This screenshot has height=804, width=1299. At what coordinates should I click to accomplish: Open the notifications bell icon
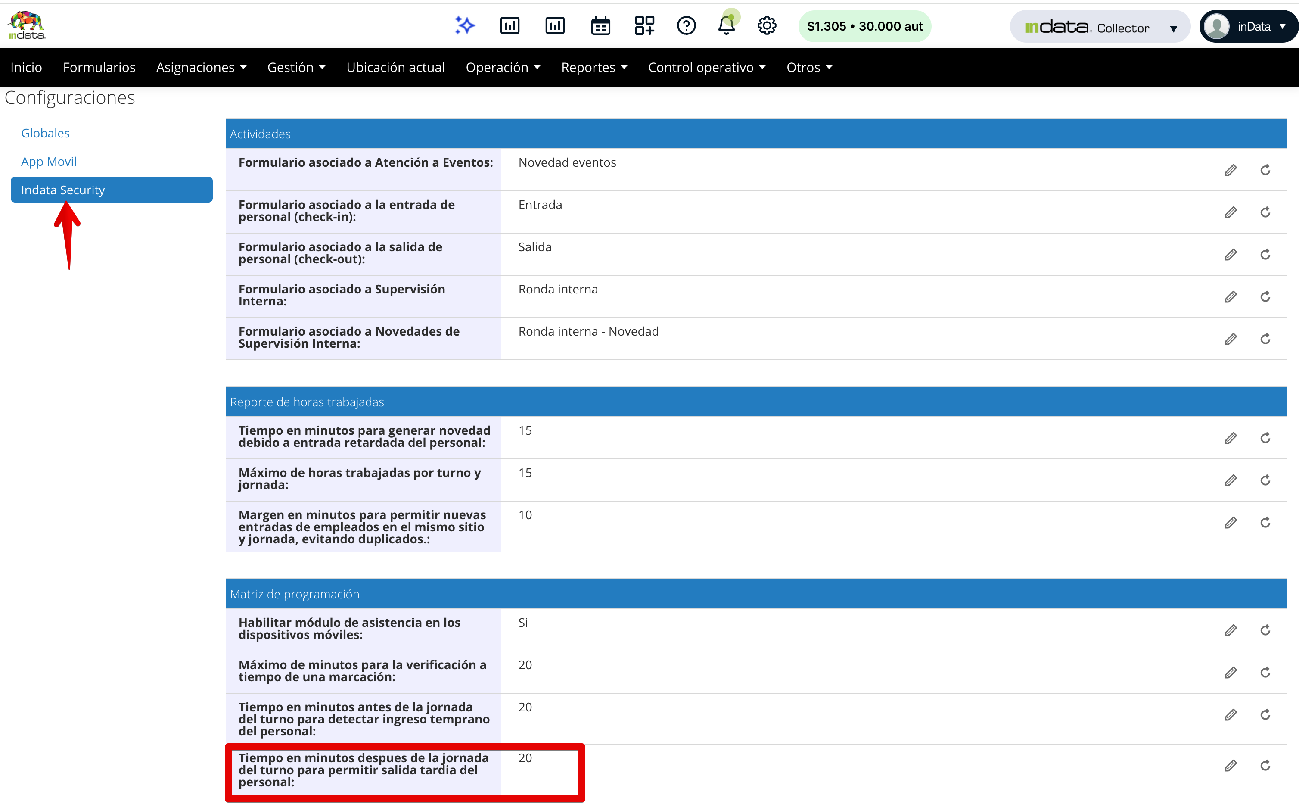point(726,25)
